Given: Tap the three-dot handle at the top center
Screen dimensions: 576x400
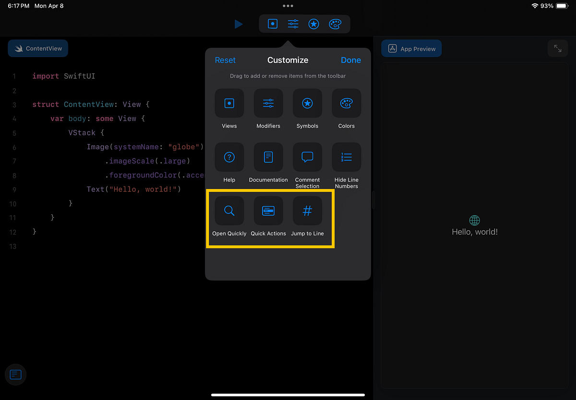Looking at the screenshot, I should click(x=288, y=6).
